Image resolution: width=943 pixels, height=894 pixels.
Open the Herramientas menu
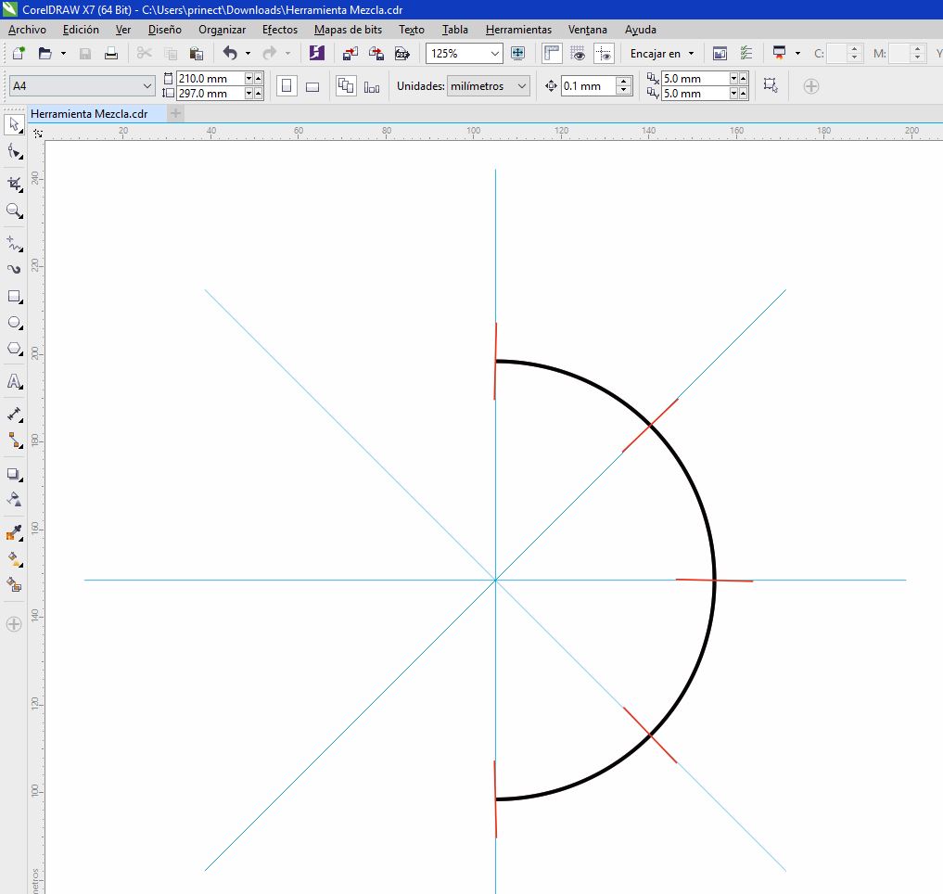[518, 30]
